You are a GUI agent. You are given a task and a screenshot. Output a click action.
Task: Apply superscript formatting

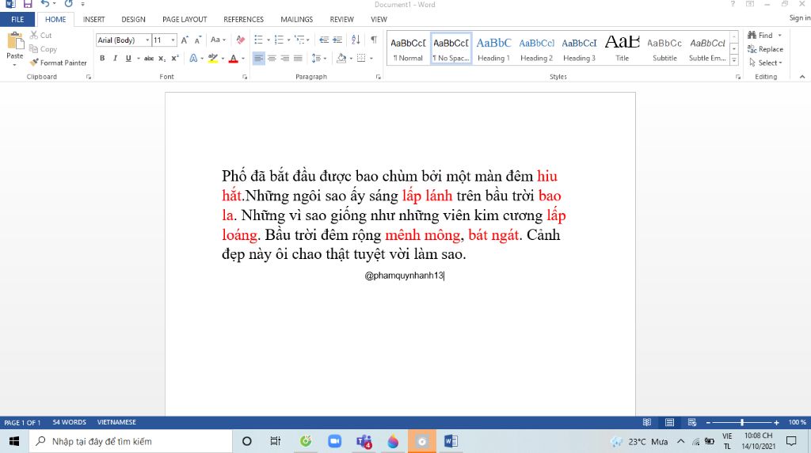[x=175, y=59]
